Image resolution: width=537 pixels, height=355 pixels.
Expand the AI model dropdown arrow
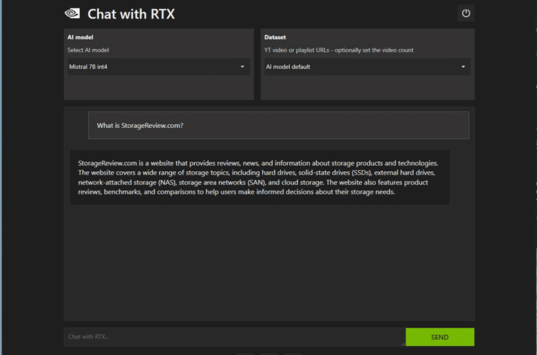242,67
